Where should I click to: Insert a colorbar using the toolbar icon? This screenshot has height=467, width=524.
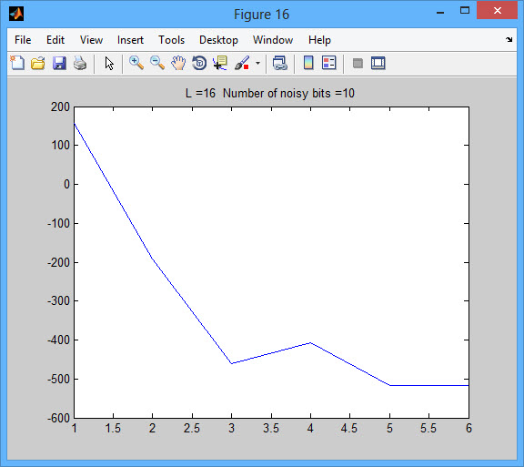pos(308,63)
